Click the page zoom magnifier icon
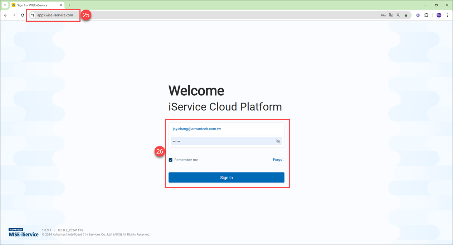Image resolution: width=453 pixels, height=245 pixels. pyautogui.click(x=398, y=15)
